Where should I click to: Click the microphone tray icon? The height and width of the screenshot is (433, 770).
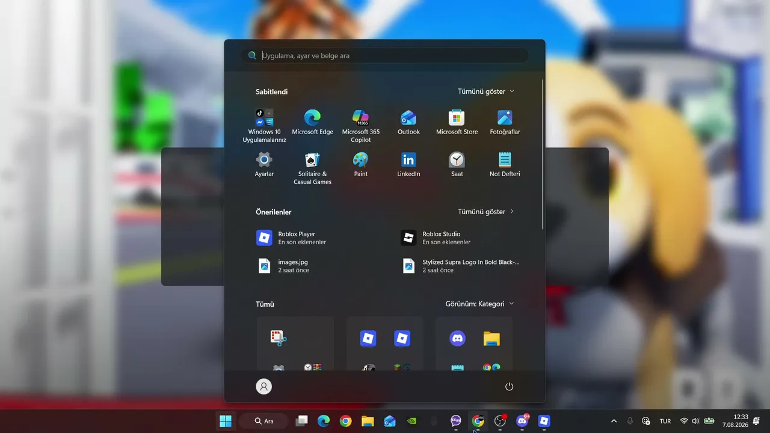pos(630,421)
